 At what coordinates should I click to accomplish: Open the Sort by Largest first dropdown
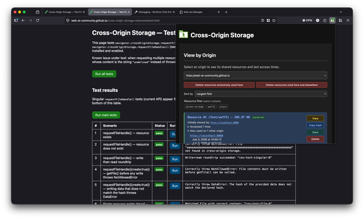261,94
